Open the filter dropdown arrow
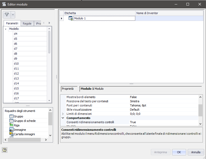 point(13,15)
